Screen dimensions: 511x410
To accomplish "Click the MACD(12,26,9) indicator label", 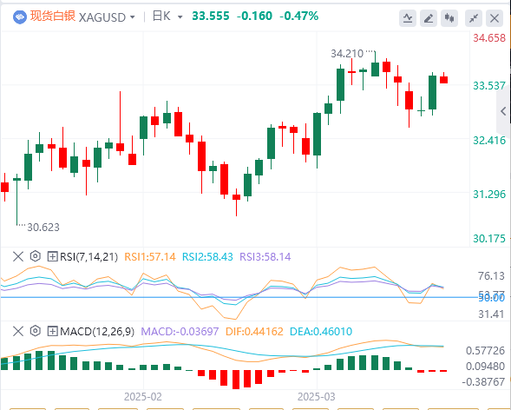I will click(x=97, y=332).
